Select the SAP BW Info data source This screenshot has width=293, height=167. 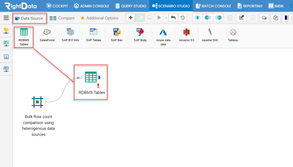[70, 35]
